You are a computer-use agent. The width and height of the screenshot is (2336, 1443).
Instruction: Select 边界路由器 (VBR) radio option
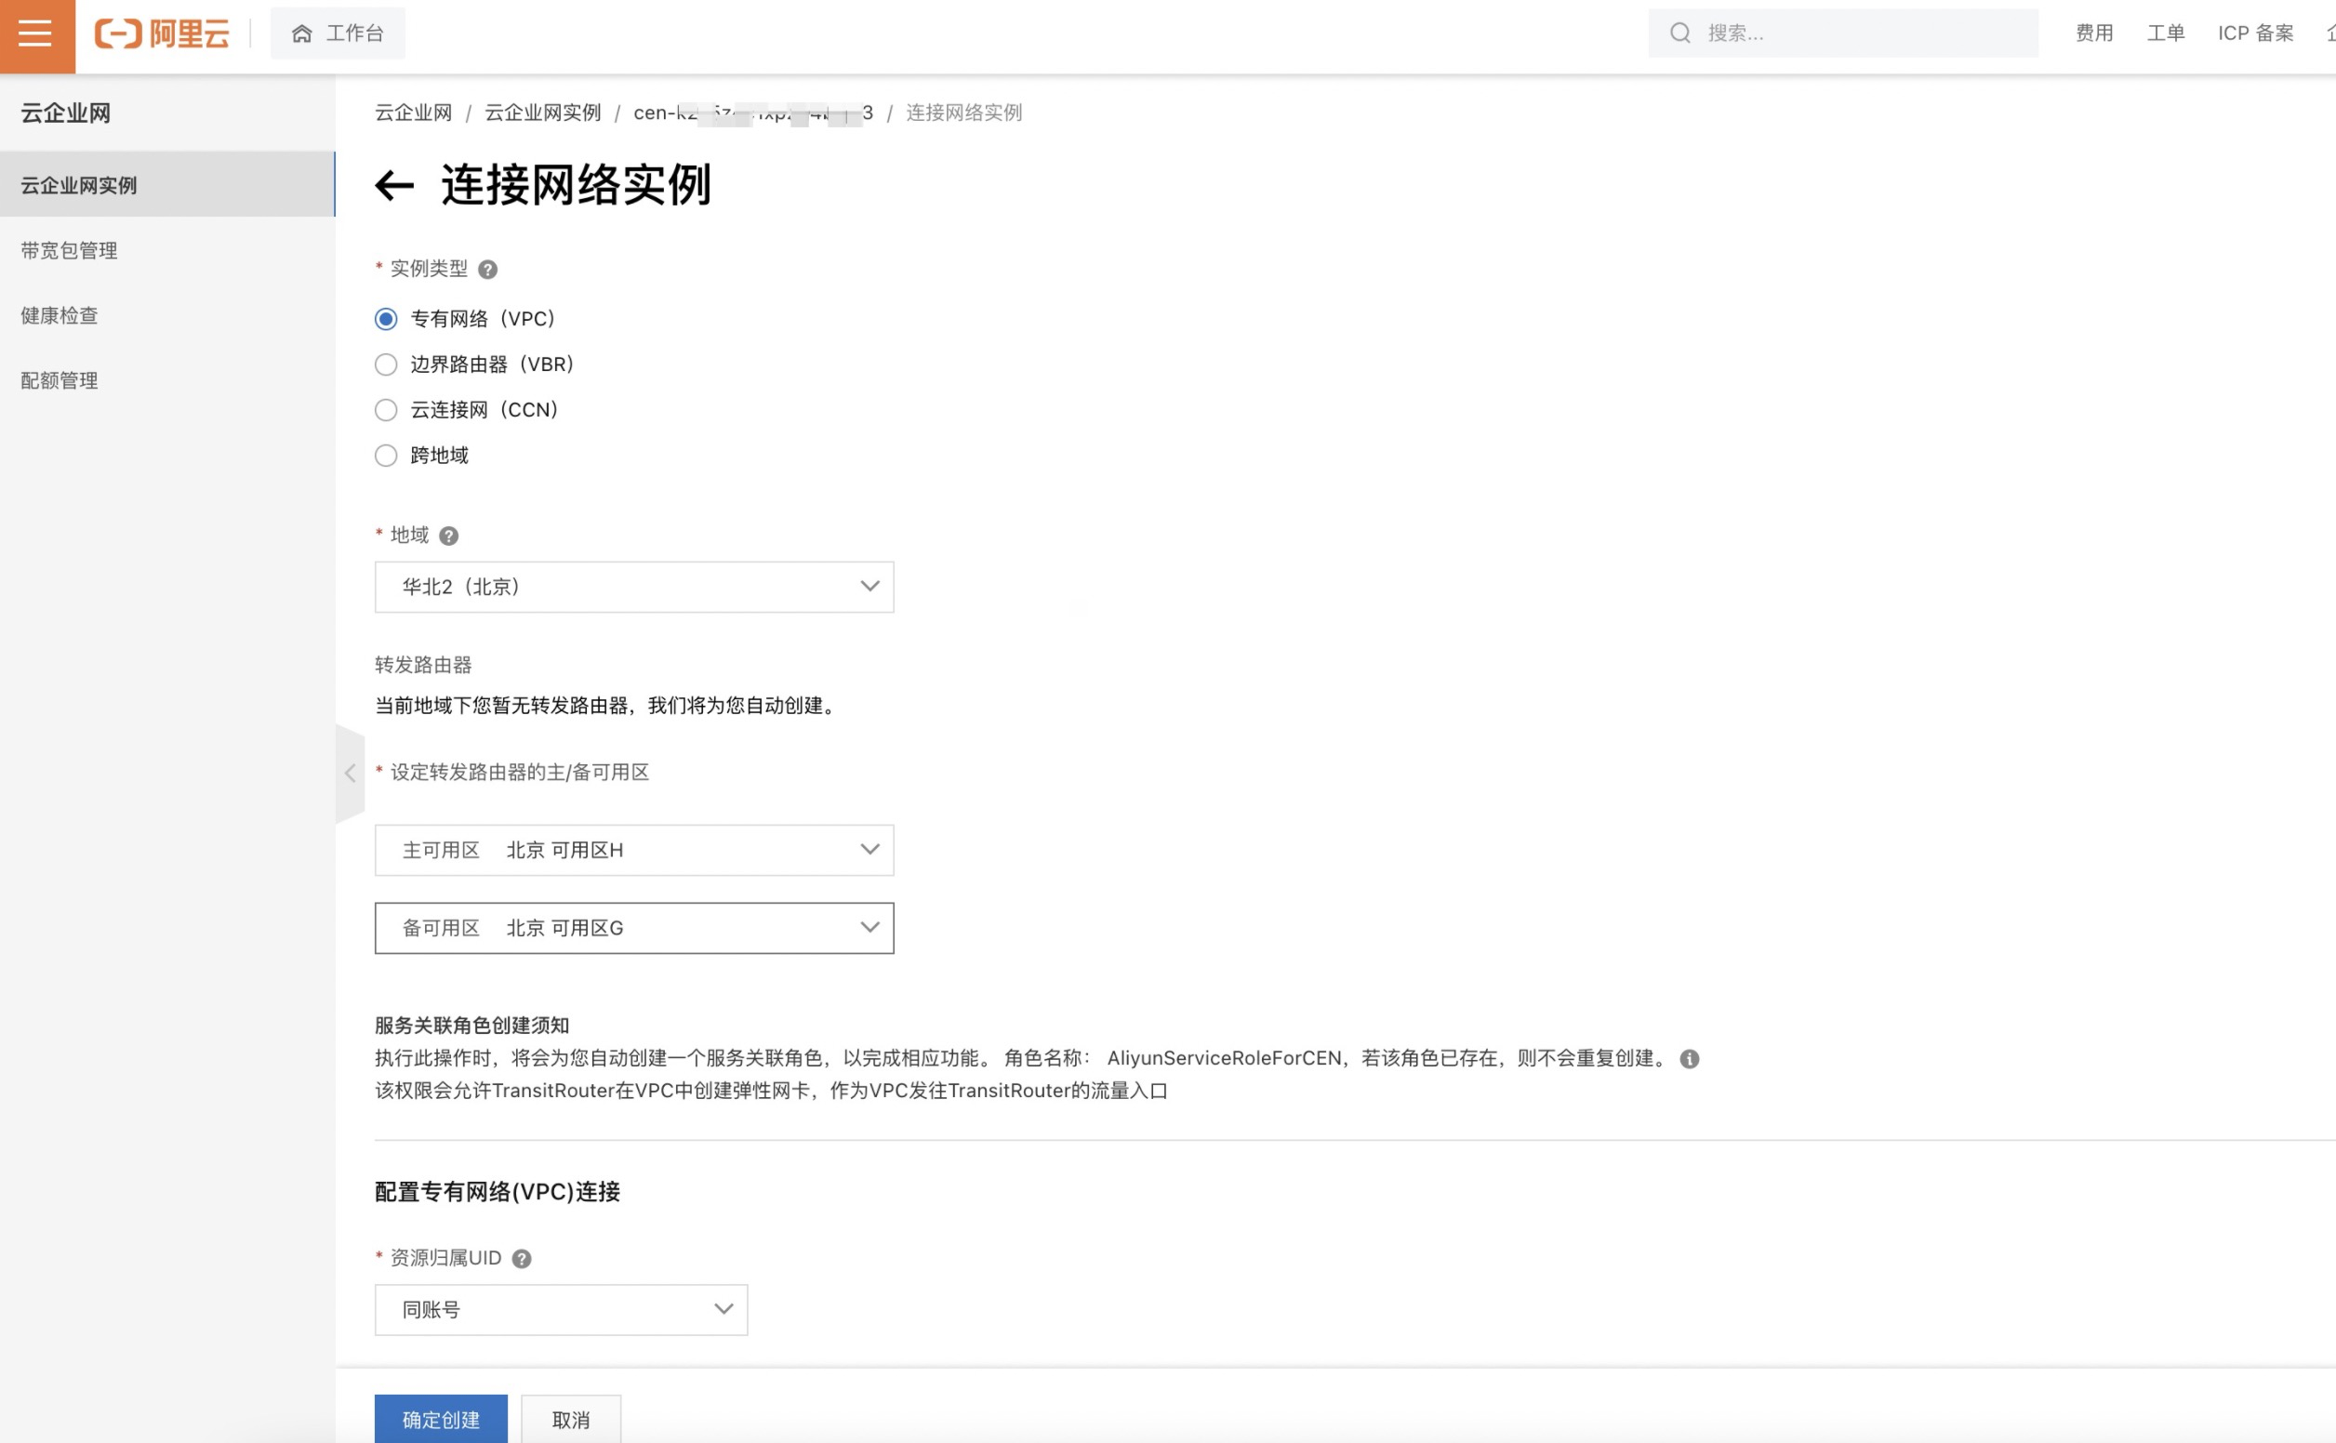pos(387,364)
